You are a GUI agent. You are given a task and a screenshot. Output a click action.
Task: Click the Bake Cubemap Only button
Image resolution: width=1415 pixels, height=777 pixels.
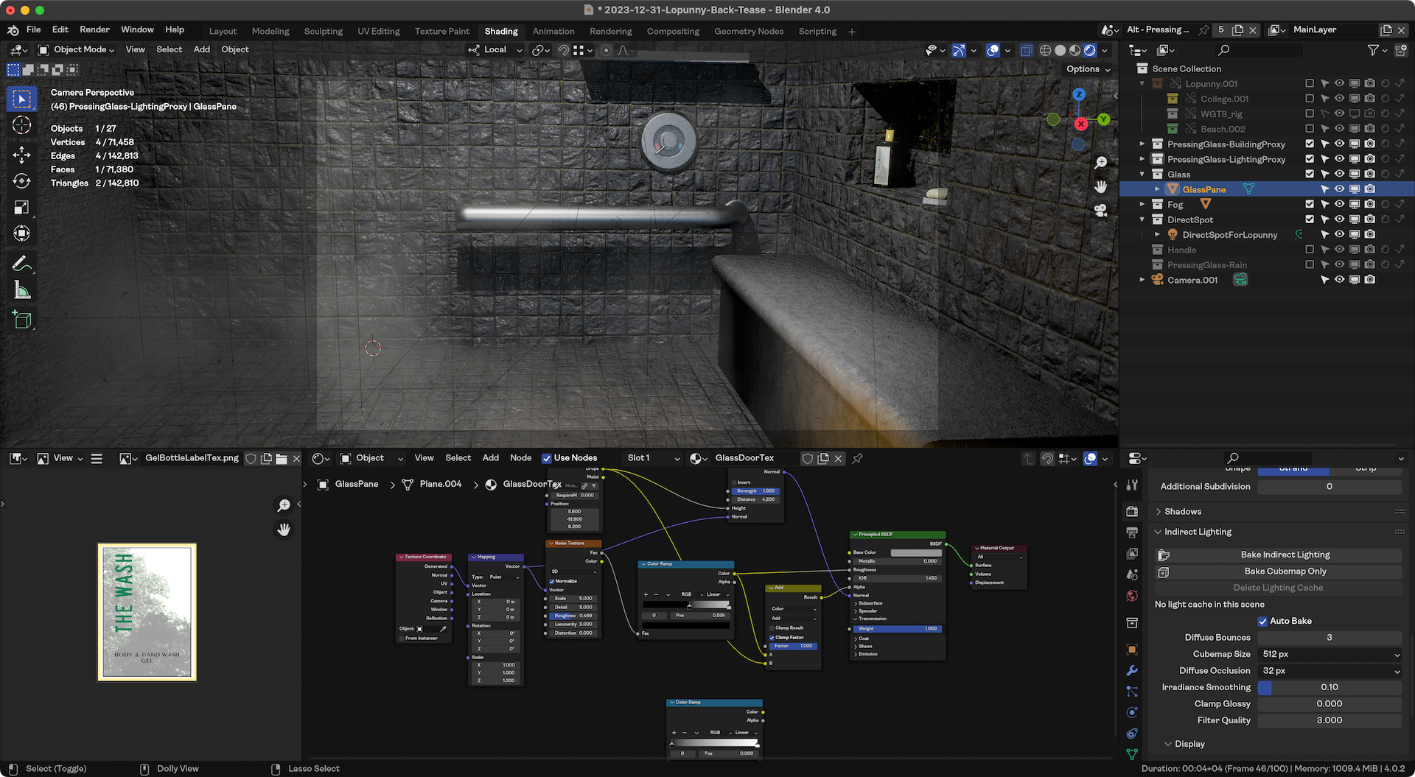coord(1285,572)
